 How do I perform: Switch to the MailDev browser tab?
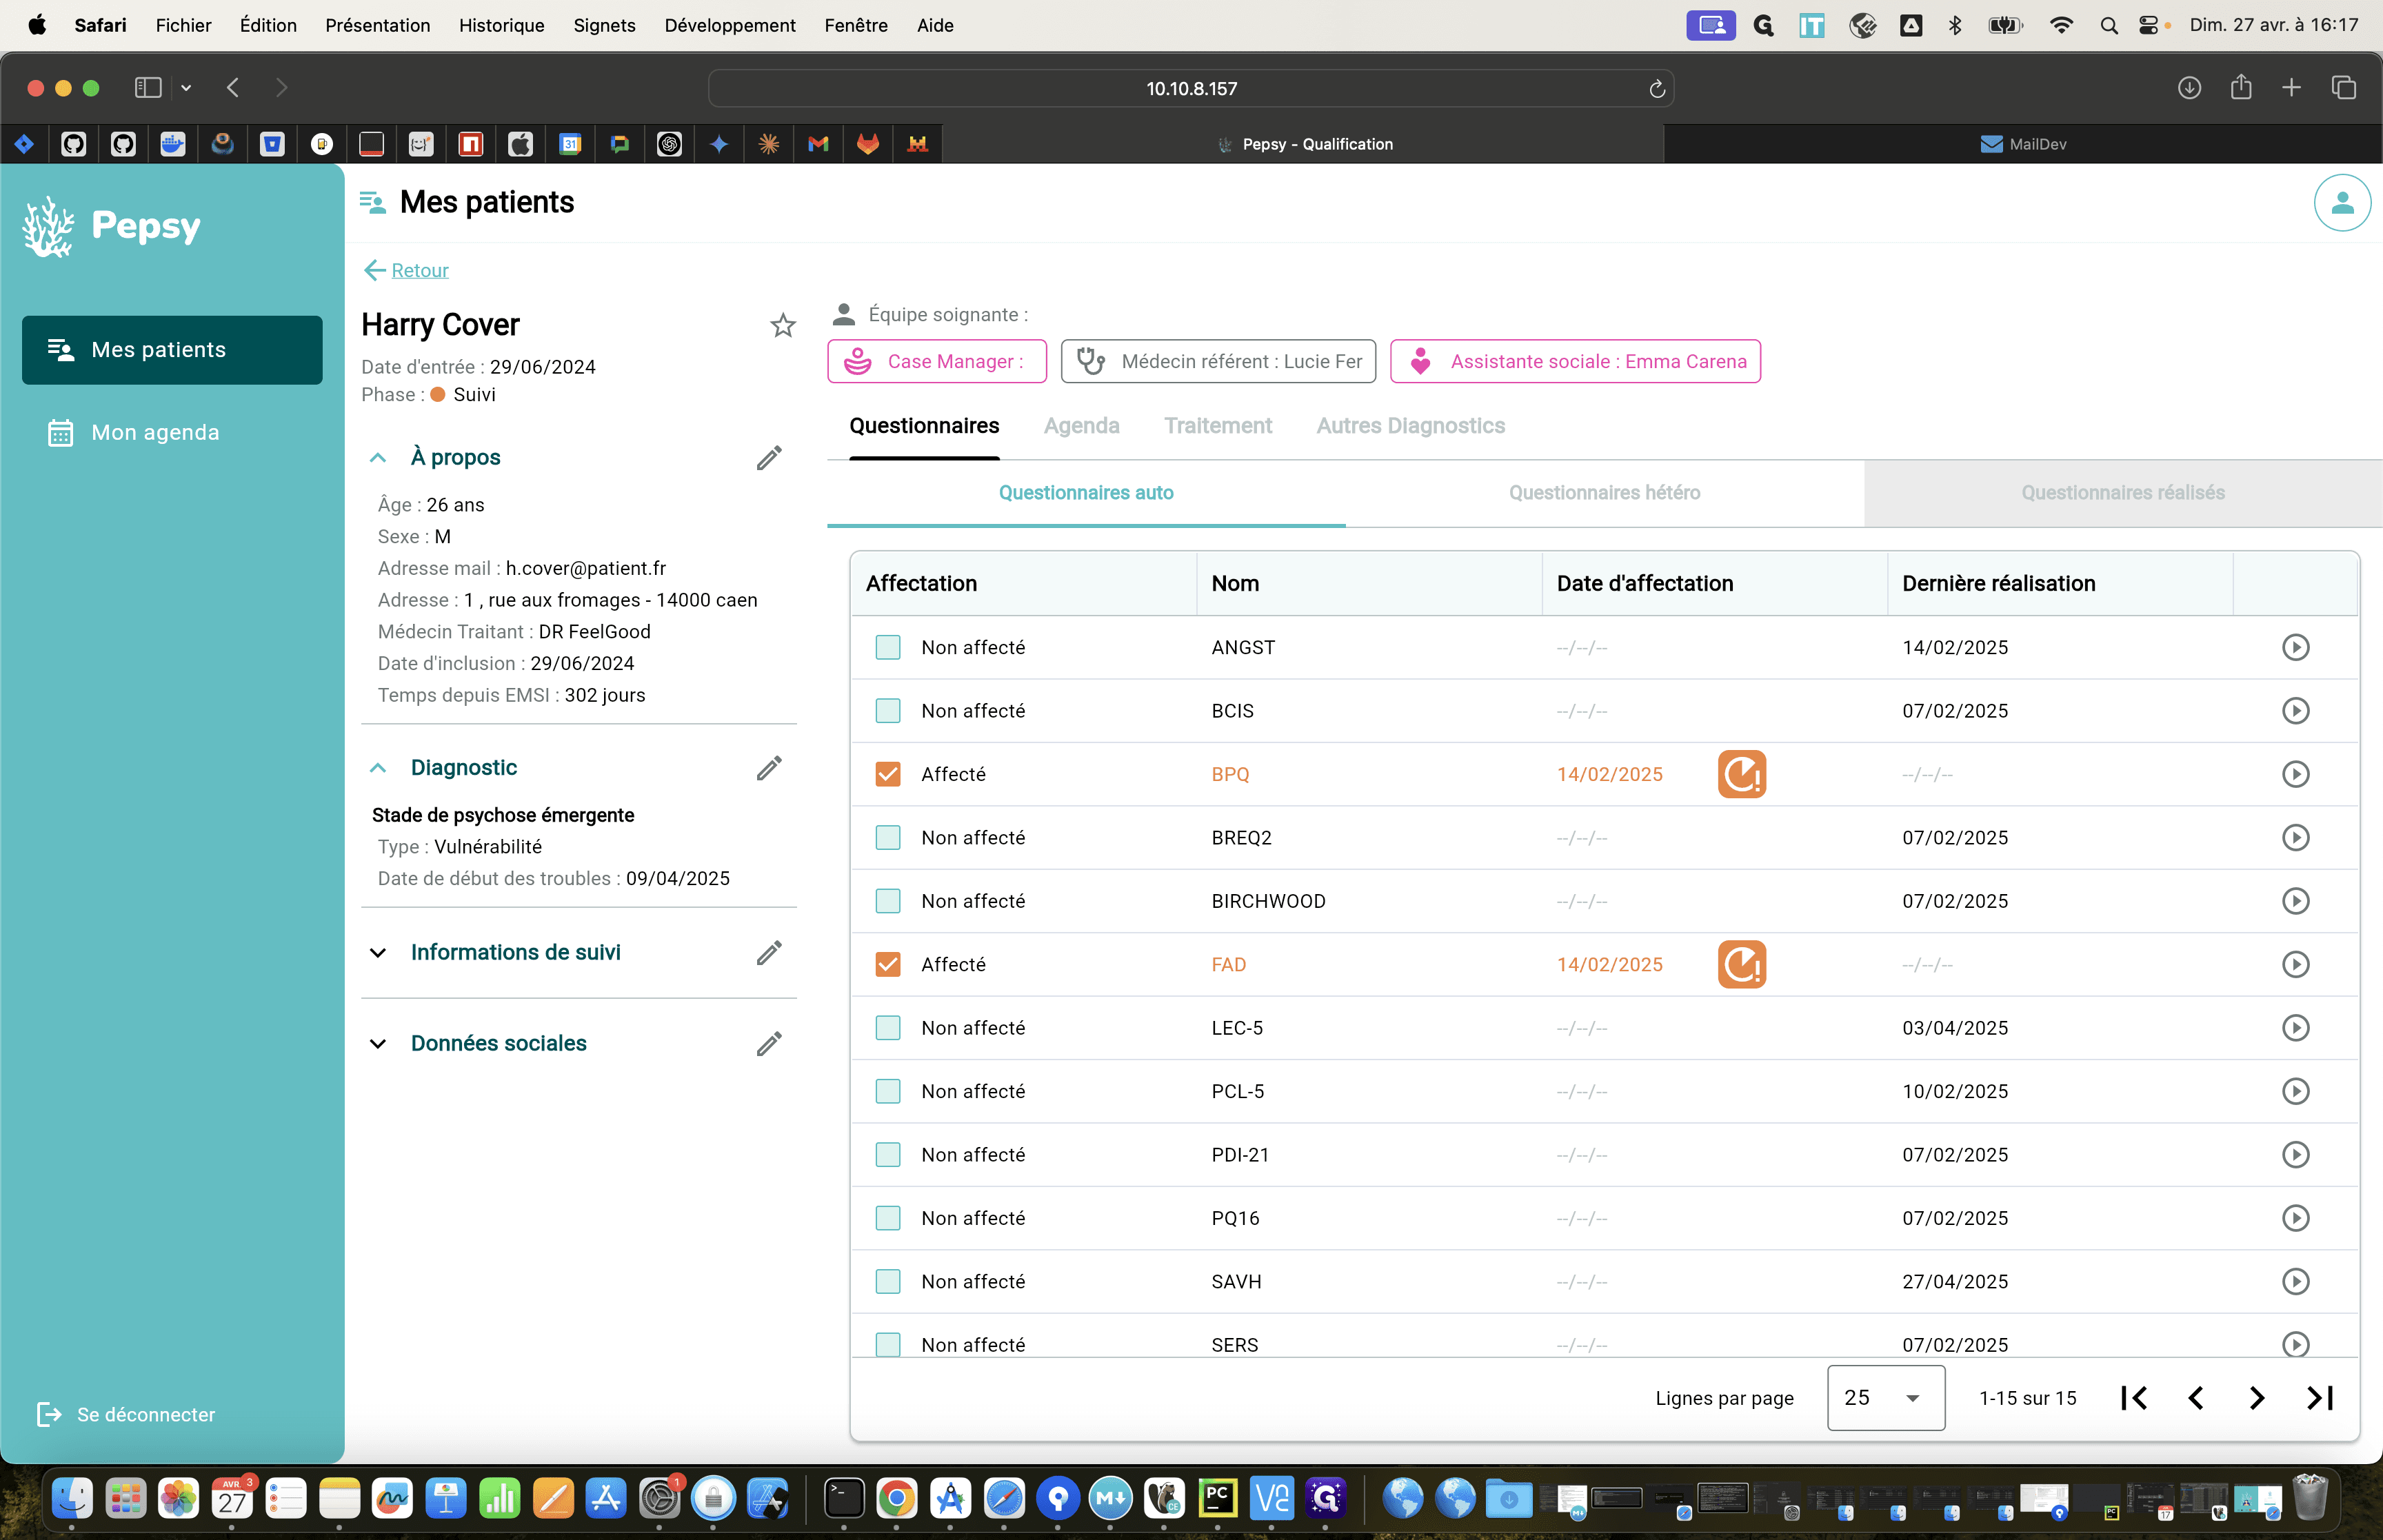click(x=2023, y=144)
